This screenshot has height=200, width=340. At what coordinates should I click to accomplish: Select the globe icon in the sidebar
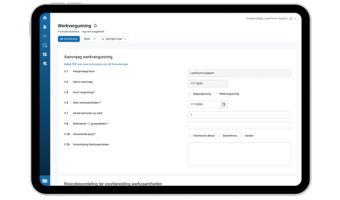[x=45, y=63]
